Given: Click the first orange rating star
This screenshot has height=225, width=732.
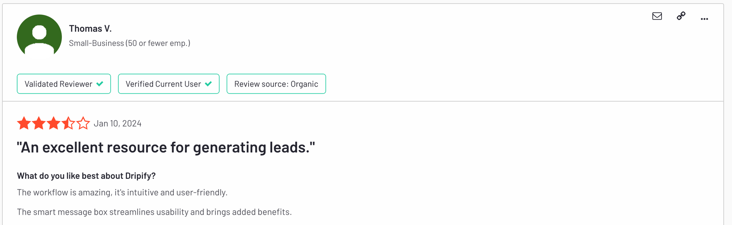Looking at the screenshot, I should [24, 123].
